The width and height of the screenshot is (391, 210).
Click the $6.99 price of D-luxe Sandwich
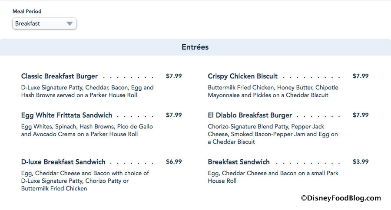coord(174,162)
